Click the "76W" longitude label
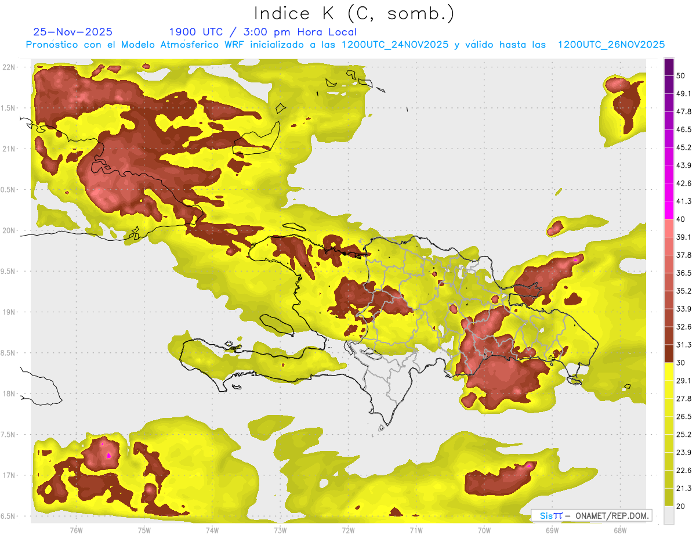 pos(76,530)
